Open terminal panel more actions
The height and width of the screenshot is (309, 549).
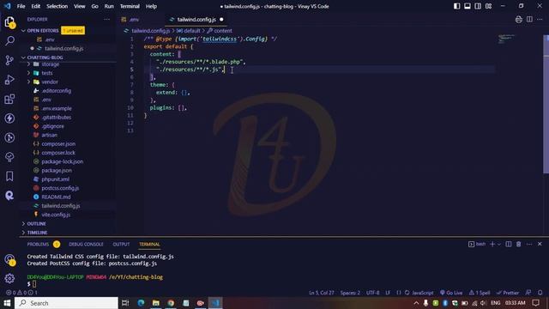(529, 244)
